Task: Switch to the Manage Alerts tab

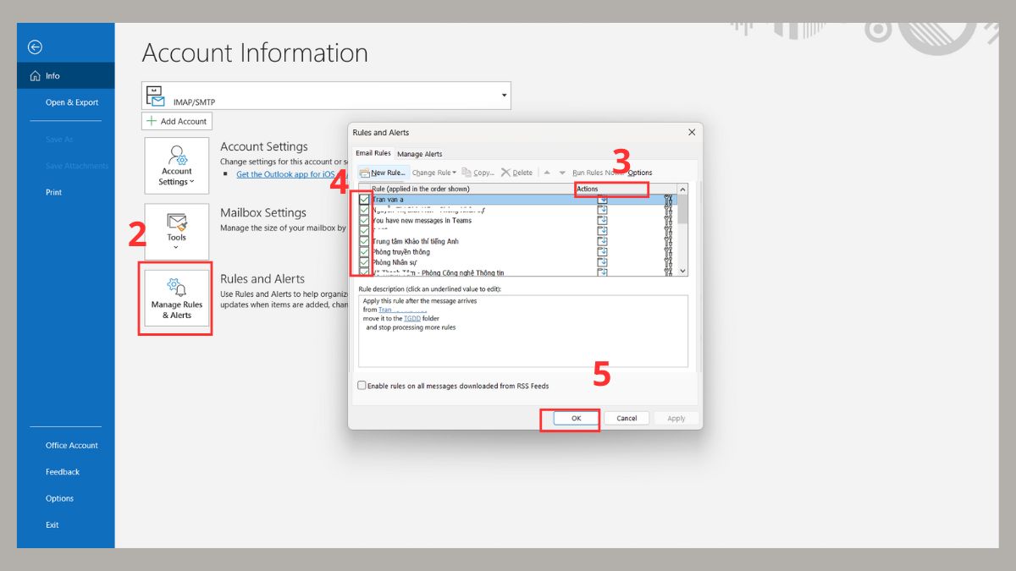Action: (x=420, y=154)
